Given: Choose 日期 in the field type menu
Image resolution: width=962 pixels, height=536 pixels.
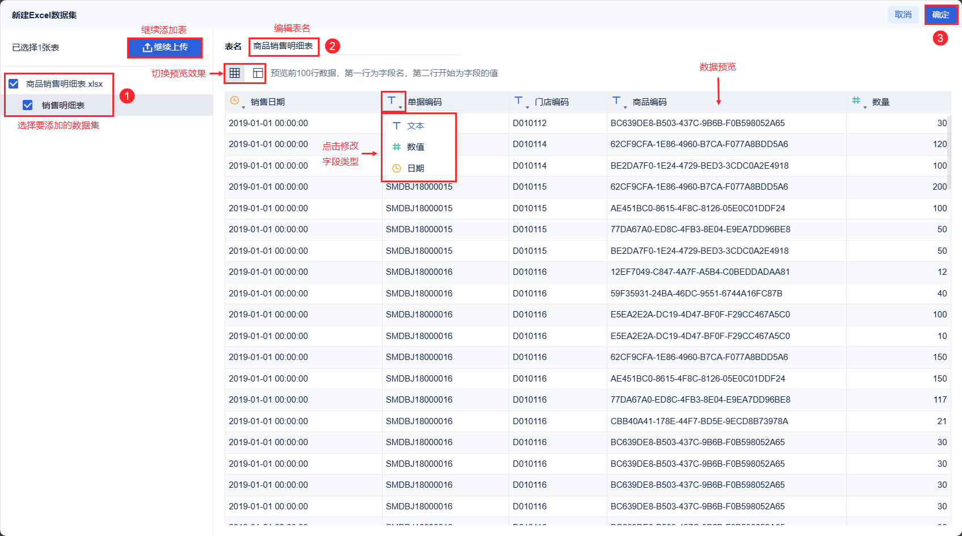Looking at the screenshot, I should (x=419, y=168).
